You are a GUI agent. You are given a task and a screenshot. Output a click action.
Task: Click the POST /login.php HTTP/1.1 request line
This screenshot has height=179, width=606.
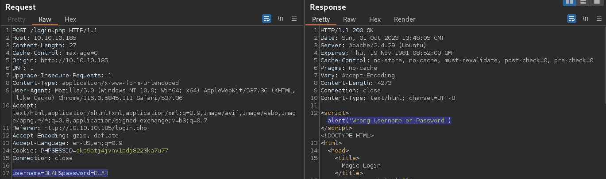coord(55,30)
